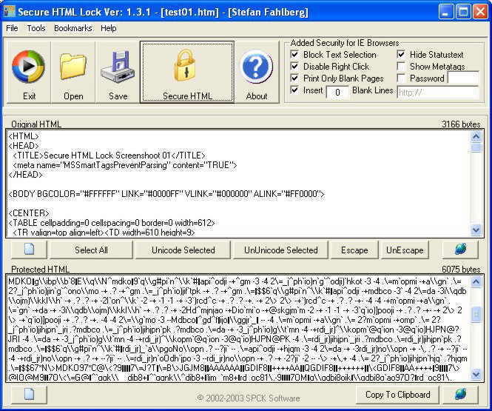492x411 pixels.
Task: Open a file with the folder icon
Action: (x=73, y=72)
